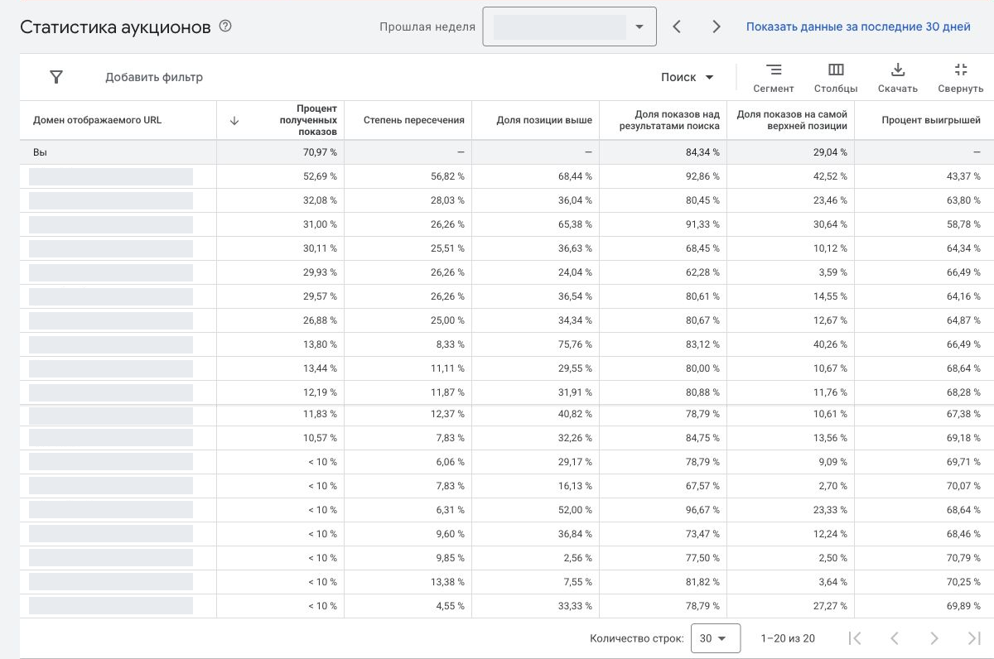The image size is (994, 659).
Task: Click the 1–20 из 20 pagination text
Action: coord(788,638)
